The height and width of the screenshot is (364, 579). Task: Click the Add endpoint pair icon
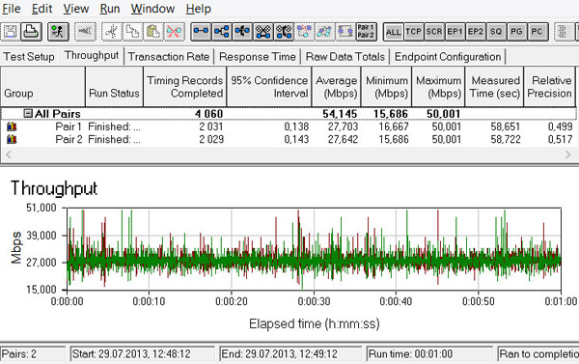(201, 32)
